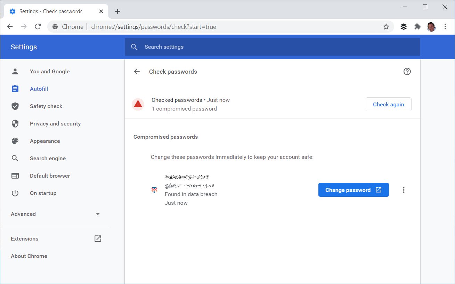Select the On startup settings item
This screenshot has width=455, height=284.
click(43, 193)
